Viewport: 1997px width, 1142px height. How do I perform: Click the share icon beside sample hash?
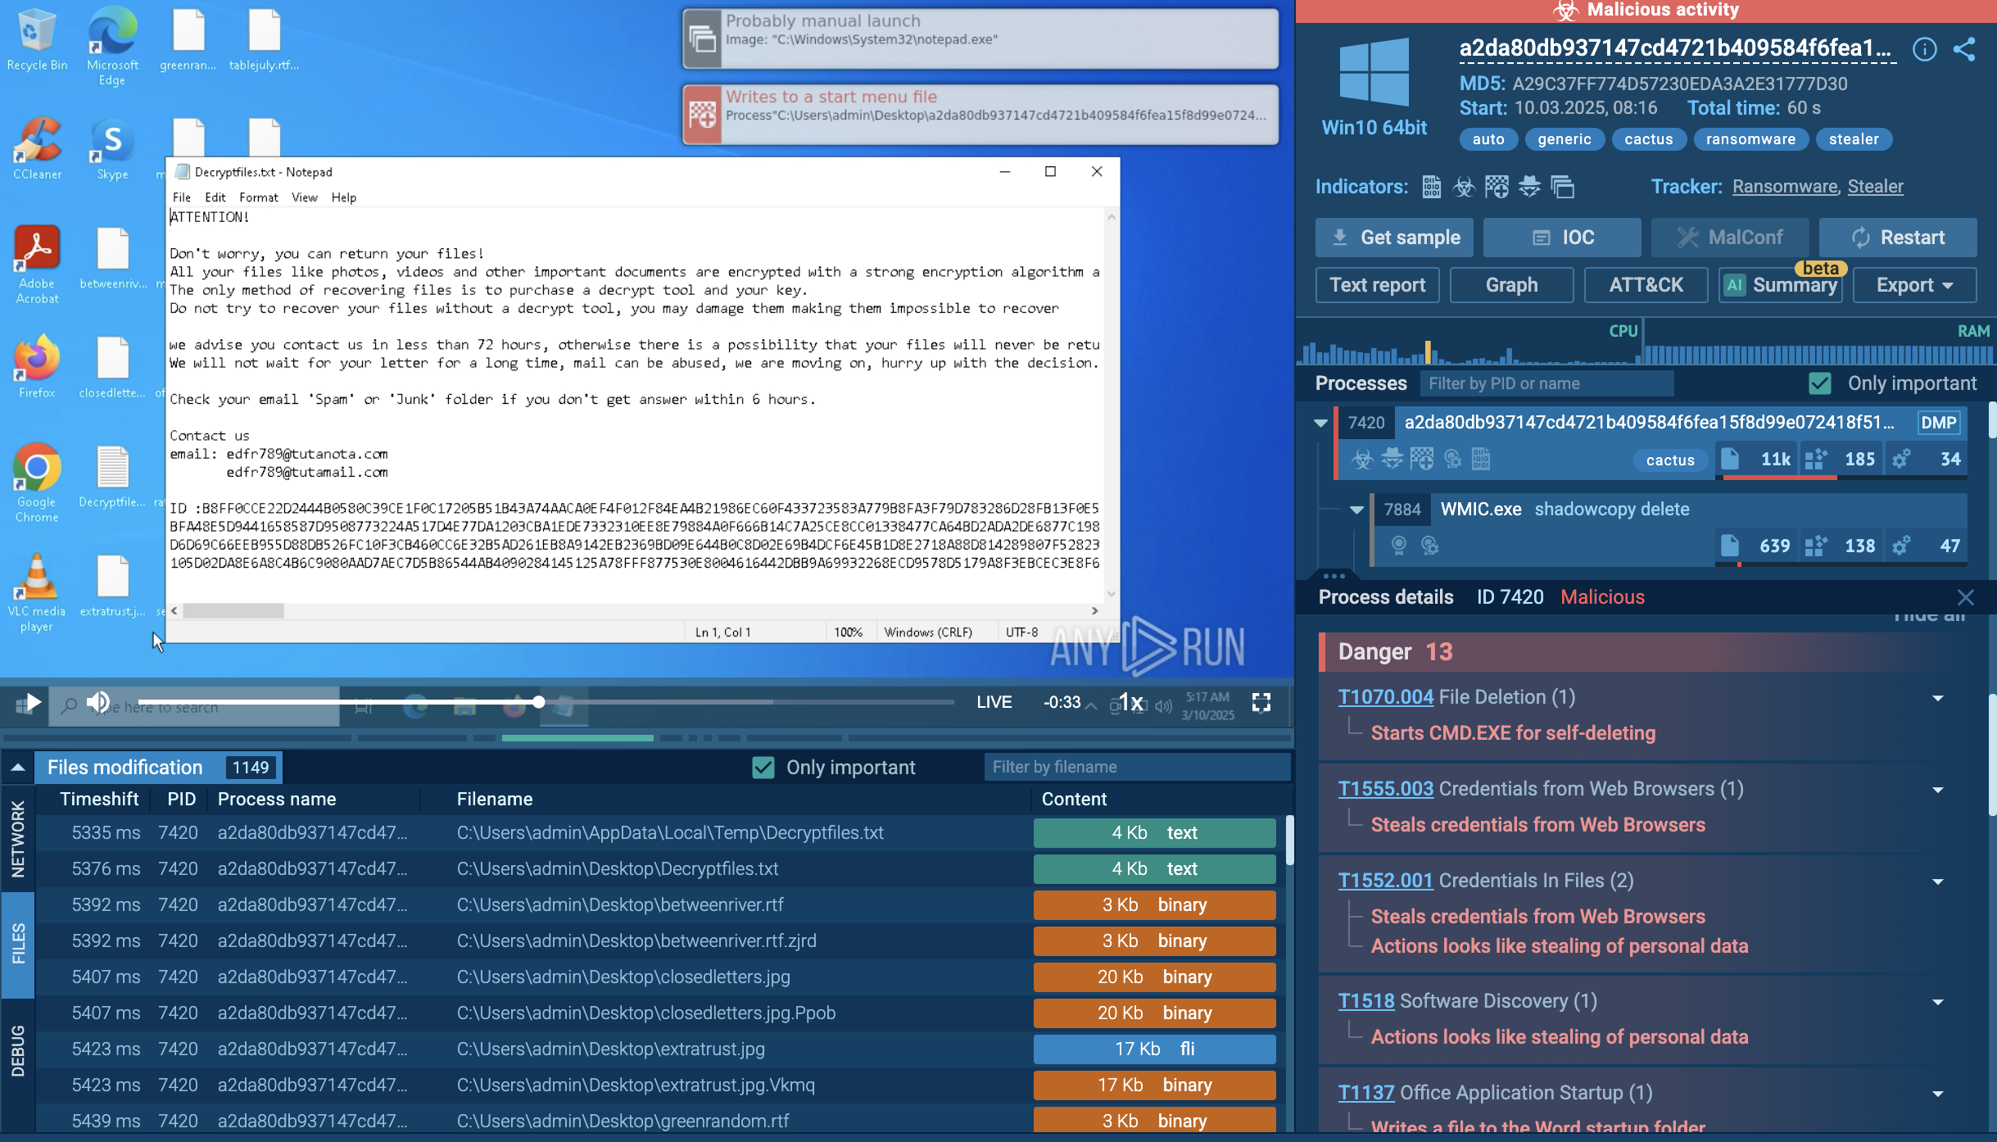pyautogui.click(x=1964, y=49)
